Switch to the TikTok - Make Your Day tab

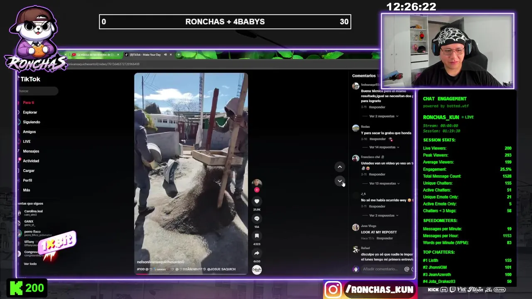pyautogui.click(x=148, y=54)
